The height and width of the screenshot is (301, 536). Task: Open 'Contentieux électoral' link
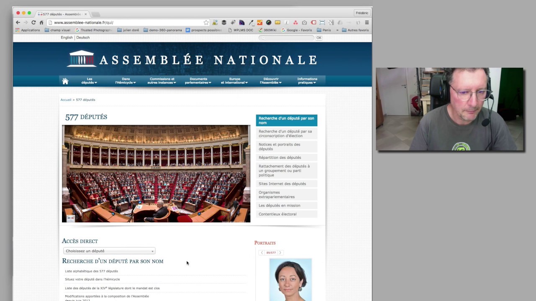(x=286, y=214)
